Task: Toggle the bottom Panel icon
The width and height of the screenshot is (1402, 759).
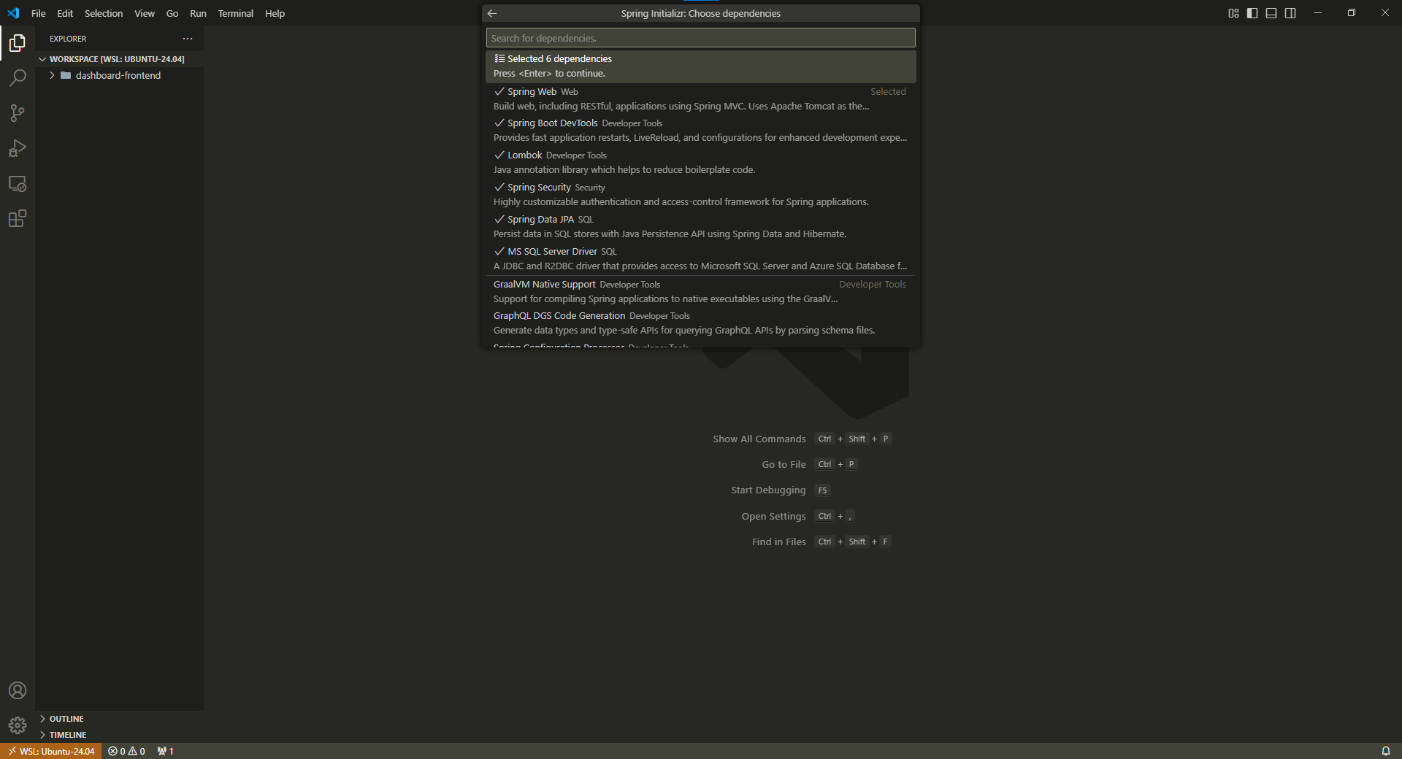Action: pyautogui.click(x=1271, y=13)
